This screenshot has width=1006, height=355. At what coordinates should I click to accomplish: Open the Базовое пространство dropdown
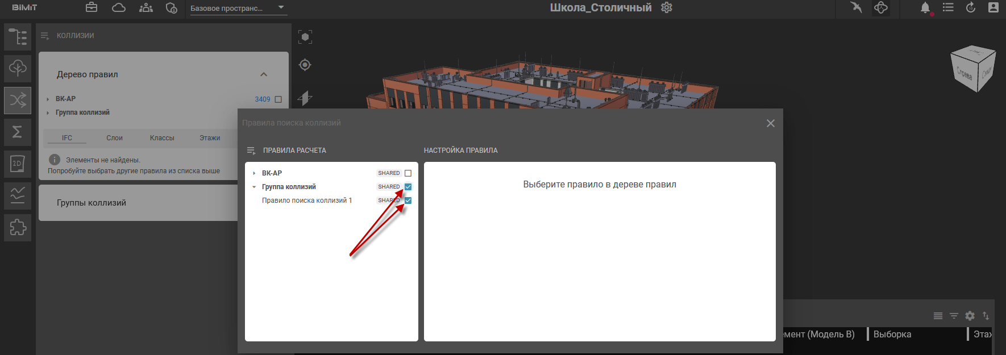pos(238,8)
